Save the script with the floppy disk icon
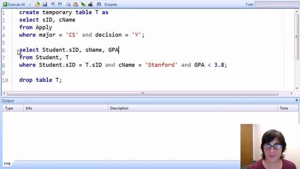Viewport: 300px width, 169px height. 45,4
